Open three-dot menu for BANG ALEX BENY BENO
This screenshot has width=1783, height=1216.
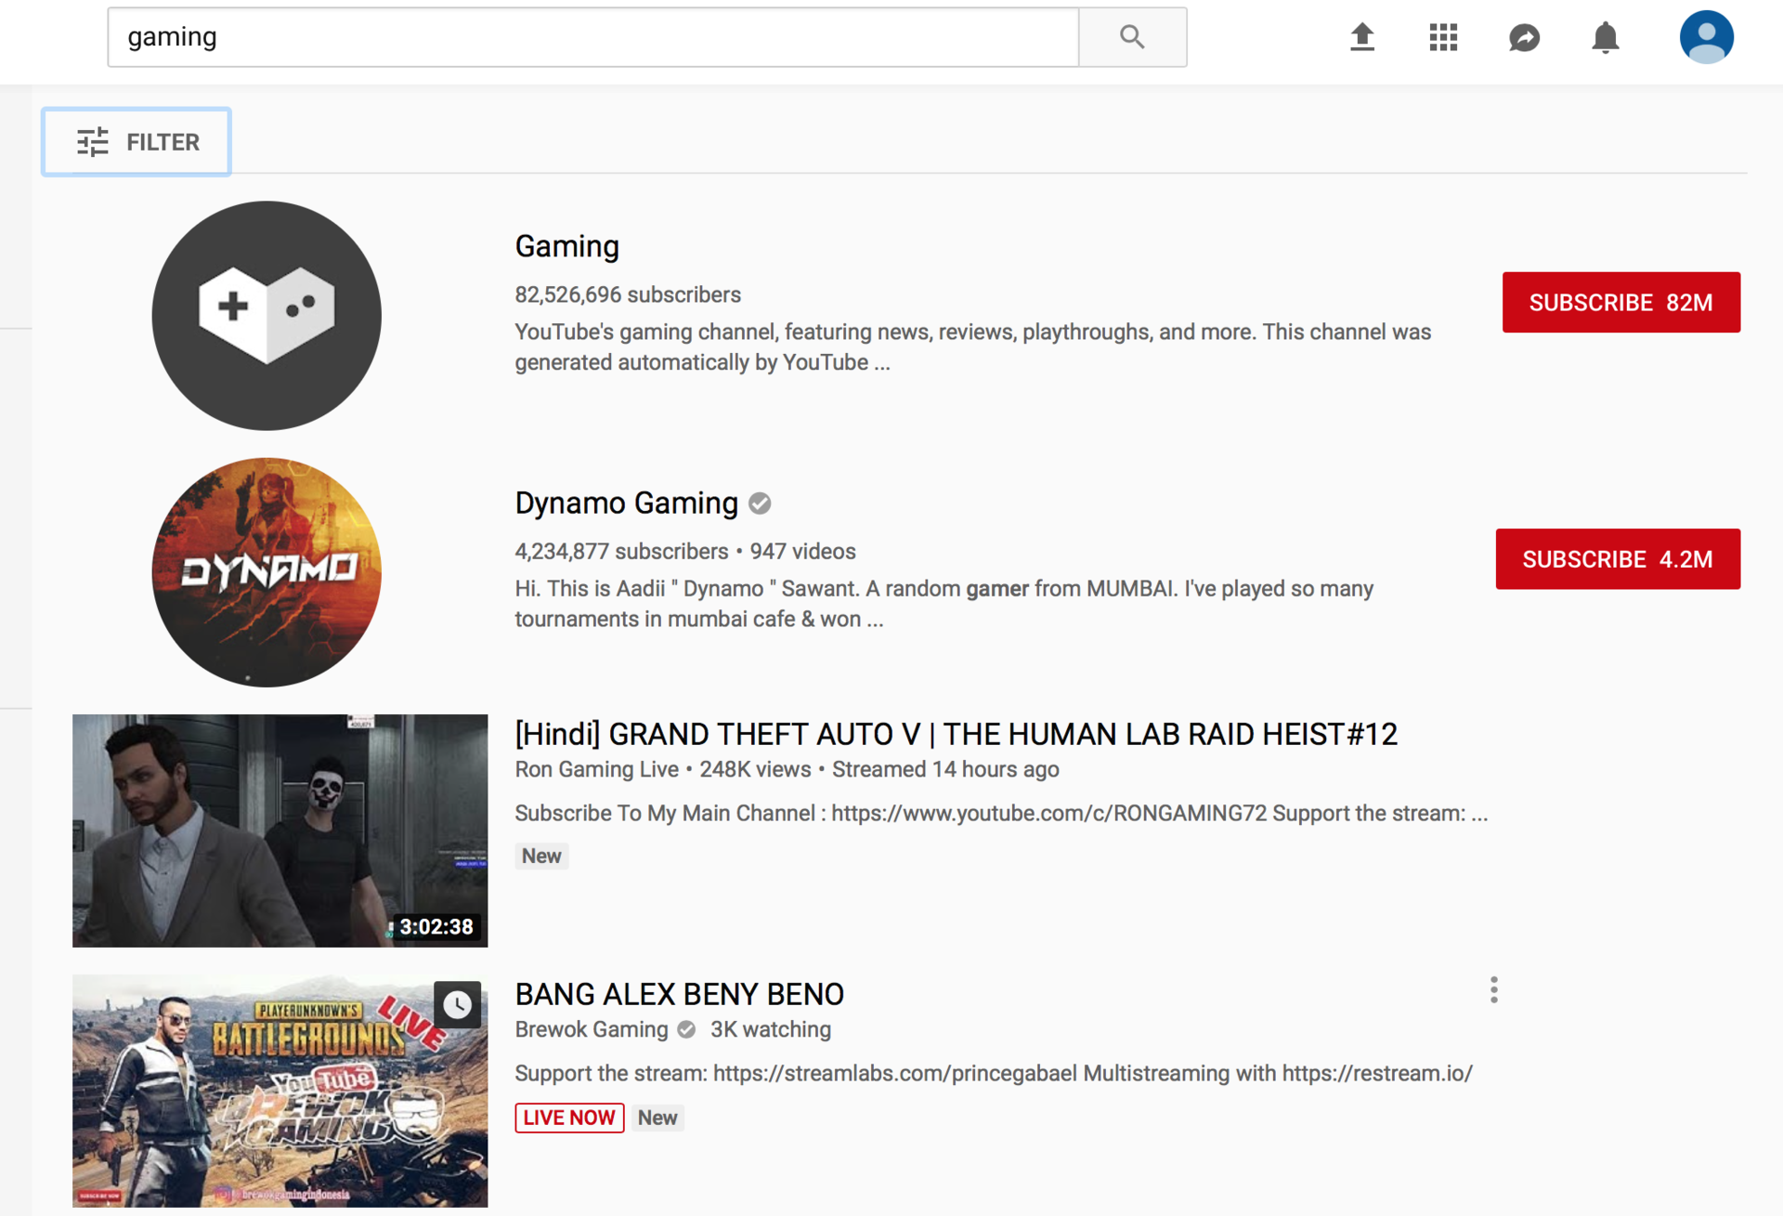point(1493,990)
